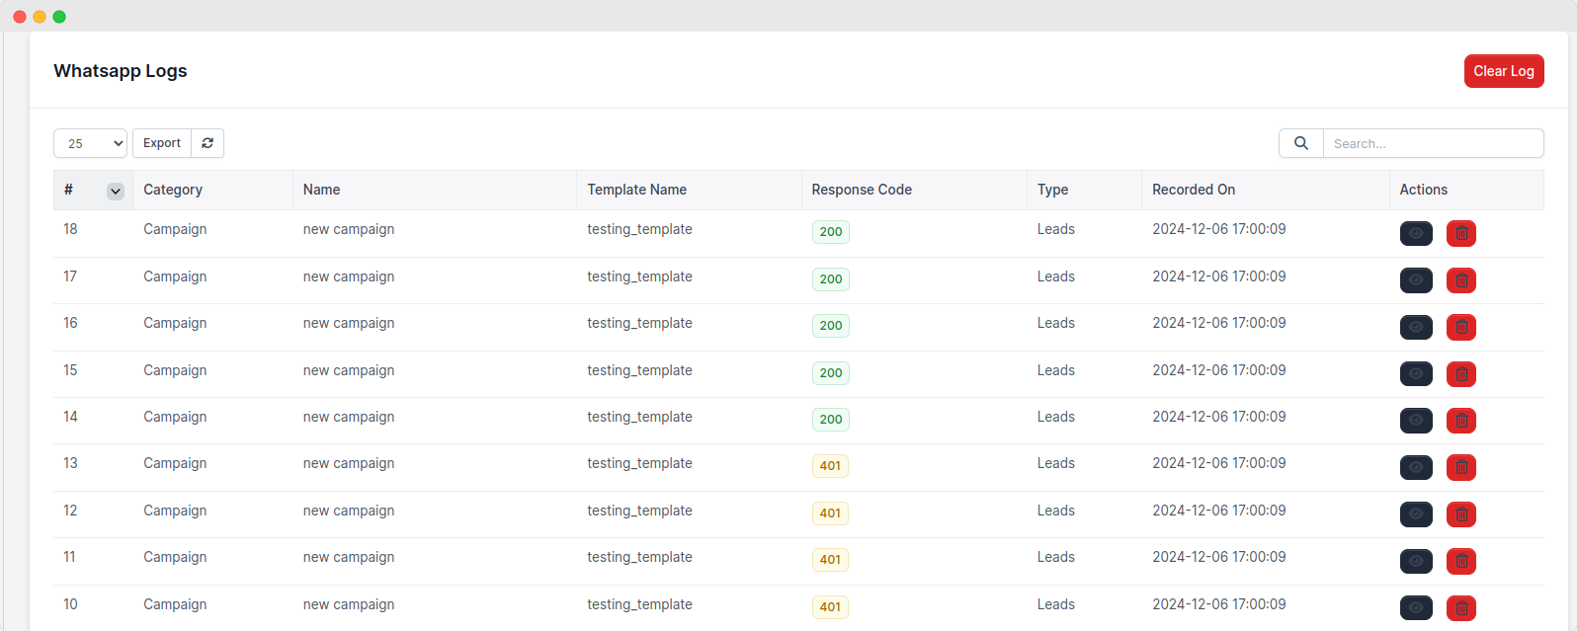The width and height of the screenshot is (1577, 631).
Task: Click the Export button
Action: (162, 143)
